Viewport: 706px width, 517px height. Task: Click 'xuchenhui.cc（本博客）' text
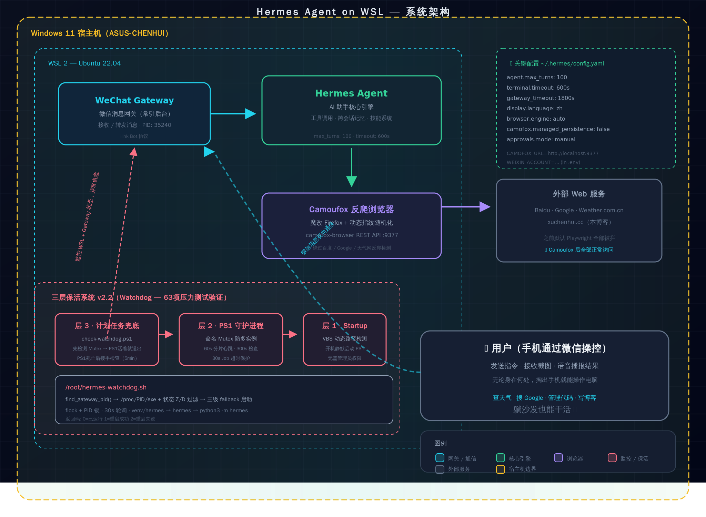[579, 222]
